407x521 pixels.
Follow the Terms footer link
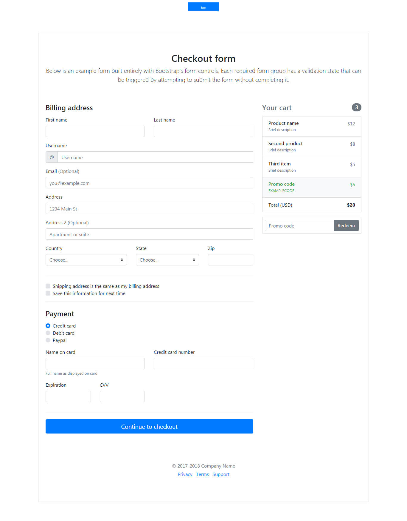(x=202, y=474)
